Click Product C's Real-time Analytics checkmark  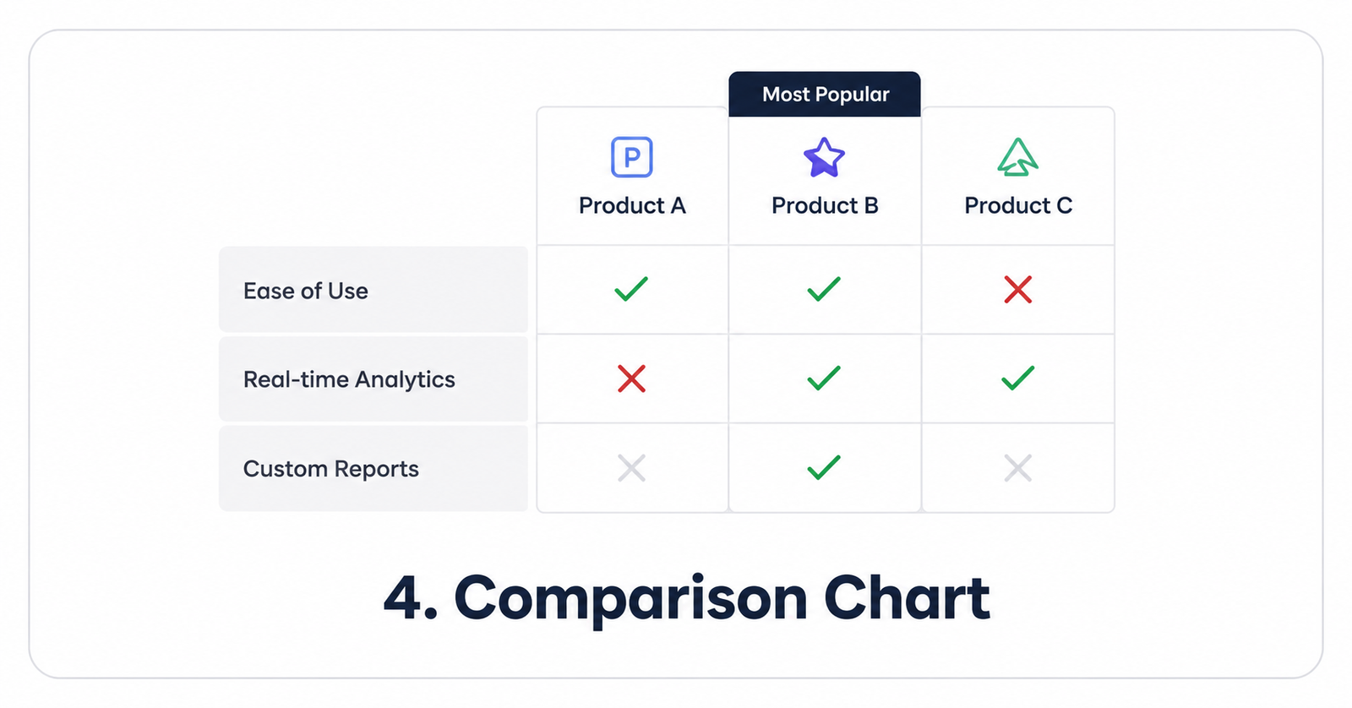coord(1017,378)
